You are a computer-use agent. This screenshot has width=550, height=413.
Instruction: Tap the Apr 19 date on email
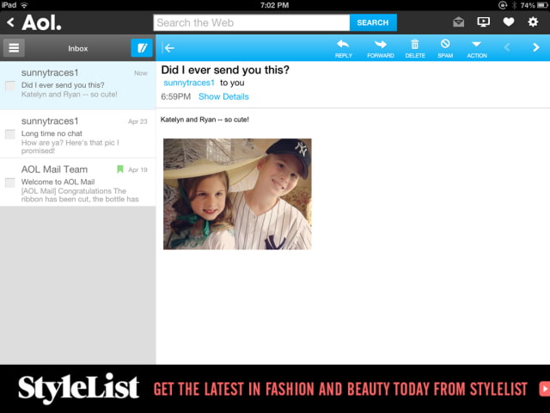coord(137,170)
